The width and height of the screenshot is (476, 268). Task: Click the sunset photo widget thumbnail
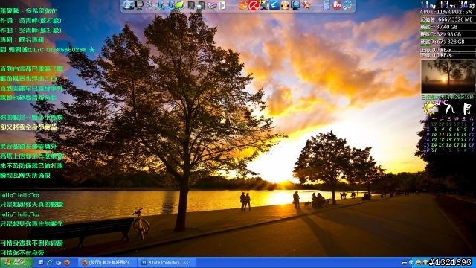[x=448, y=76]
